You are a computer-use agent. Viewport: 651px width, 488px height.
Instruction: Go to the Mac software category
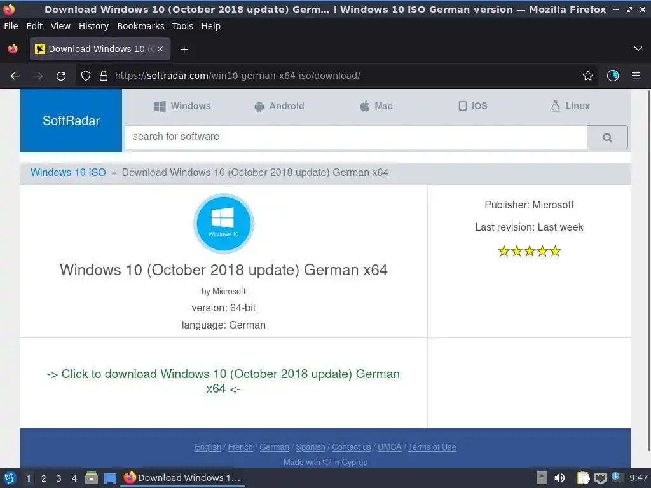[376, 106]
